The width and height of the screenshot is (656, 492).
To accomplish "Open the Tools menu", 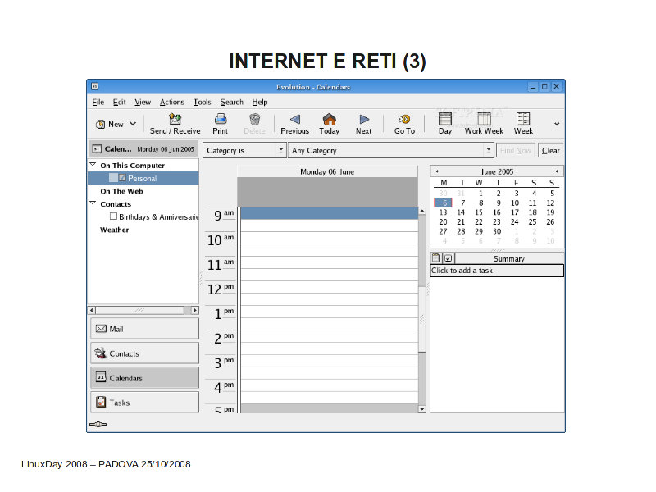I will click(x=202, y=102).
